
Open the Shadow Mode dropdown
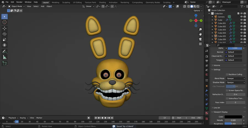tap(236, 83)
